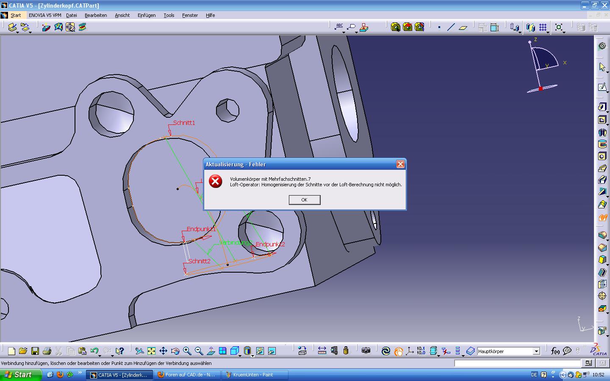Click the Measure Inertia weight icon
Viewport: 610px width, 381px height.
(x=346, y=351)
